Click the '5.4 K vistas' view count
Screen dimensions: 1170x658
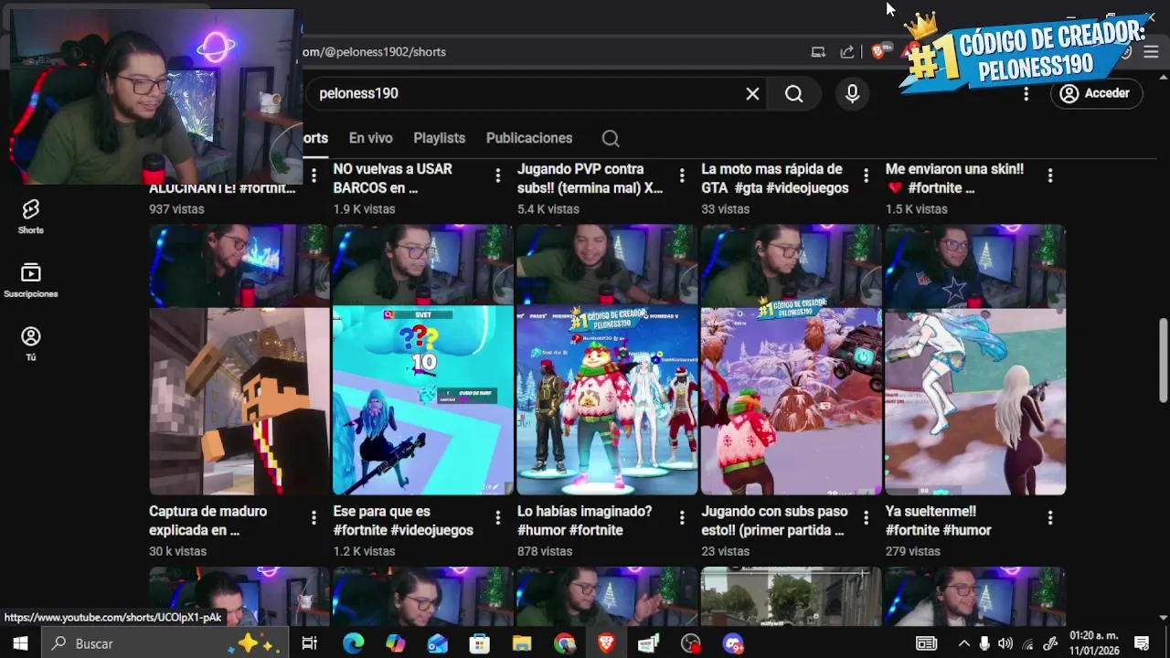click(548, 209)
